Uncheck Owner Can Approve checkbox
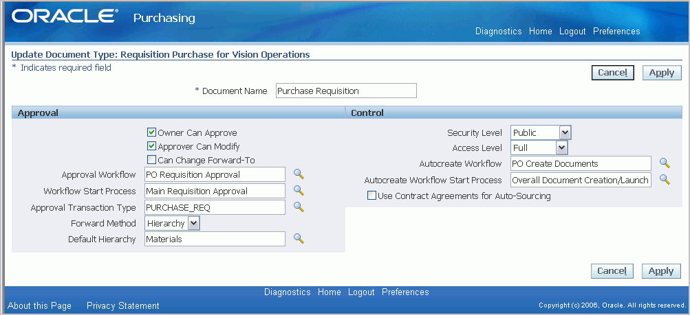This screenshot has width=690, height=315. tap(151, 132)
